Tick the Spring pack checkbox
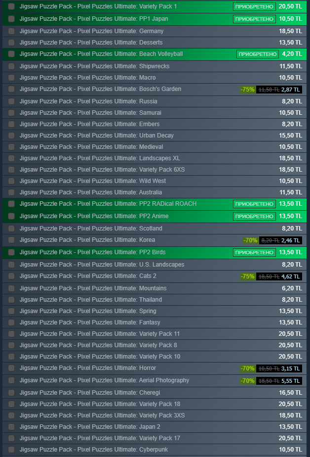The width and height of the screenshot is (310, 457). [x=11, y=311]
